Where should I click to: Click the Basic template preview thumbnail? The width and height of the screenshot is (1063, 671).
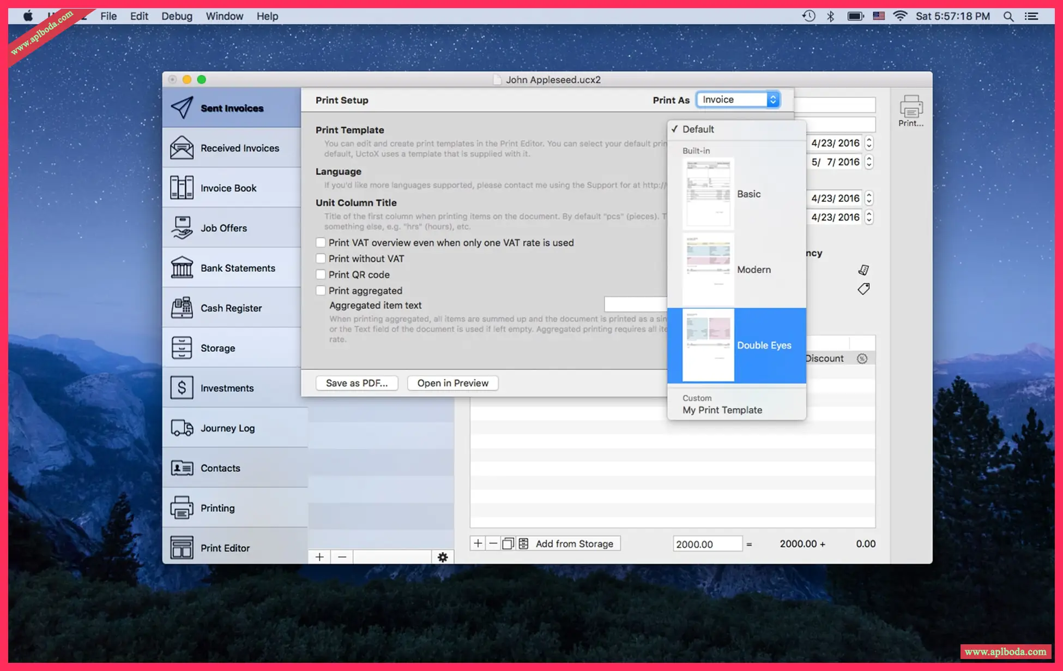708,194
